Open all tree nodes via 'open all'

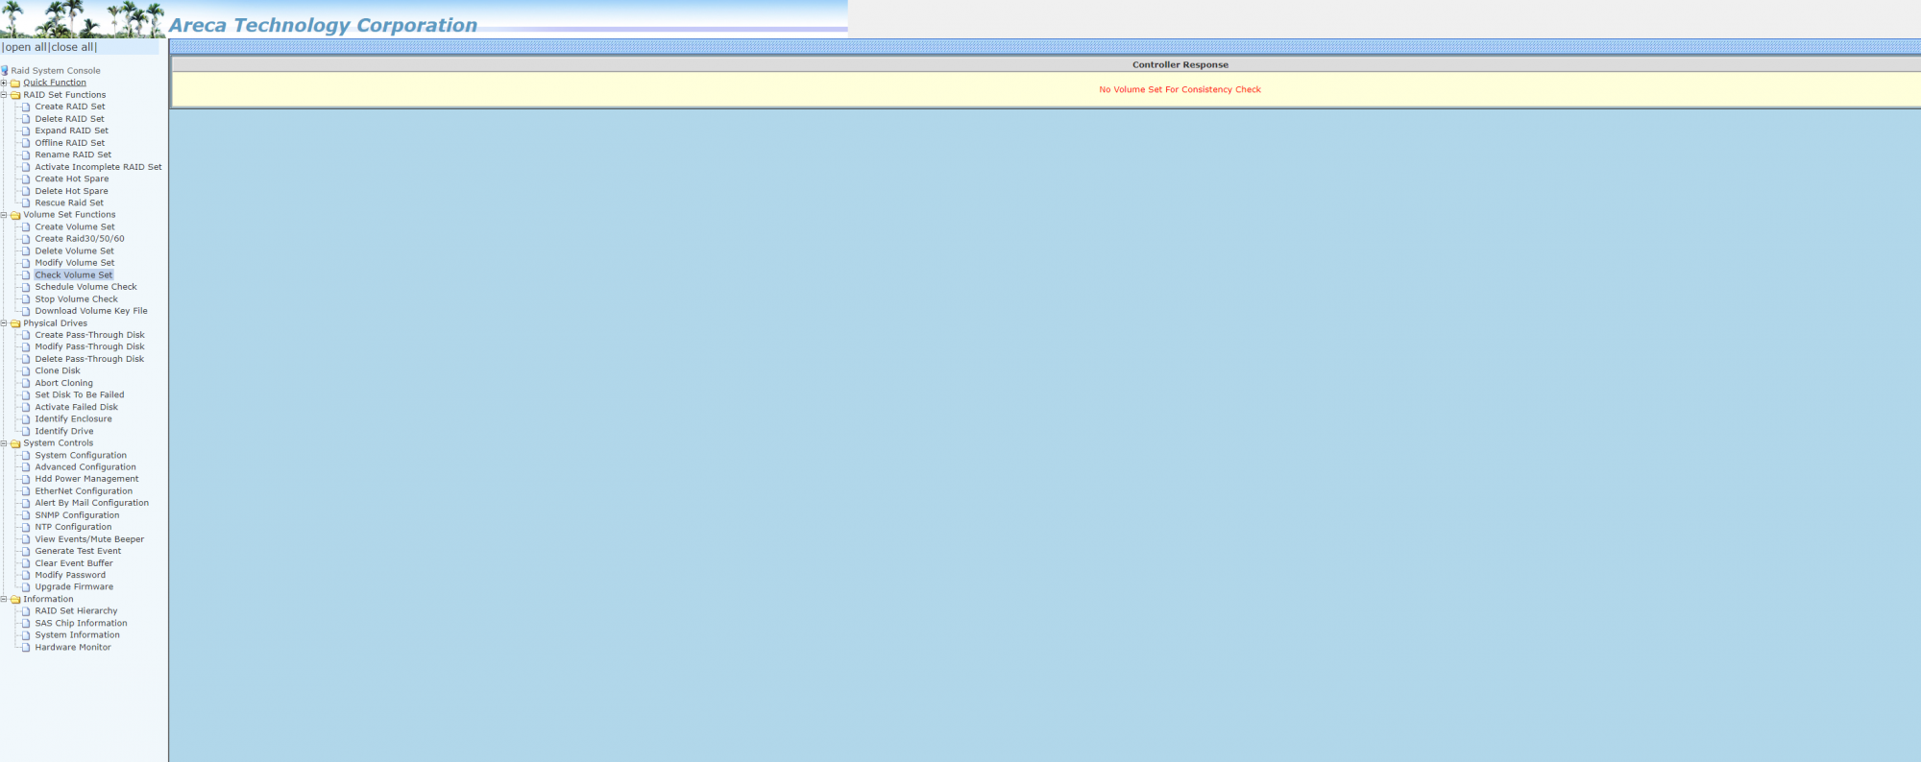25,47
